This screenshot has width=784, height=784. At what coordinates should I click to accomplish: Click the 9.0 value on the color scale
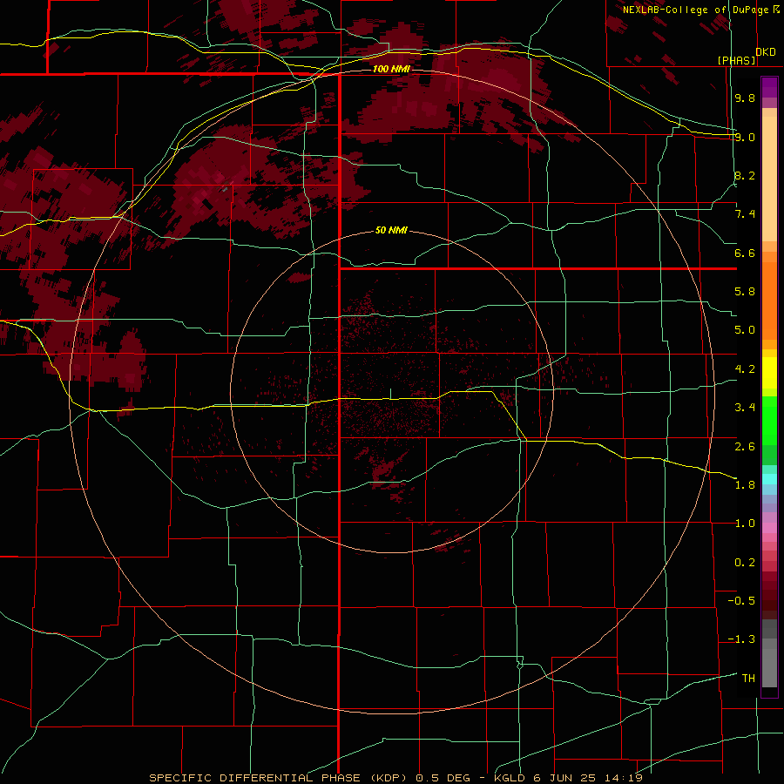tap(745, 137)
